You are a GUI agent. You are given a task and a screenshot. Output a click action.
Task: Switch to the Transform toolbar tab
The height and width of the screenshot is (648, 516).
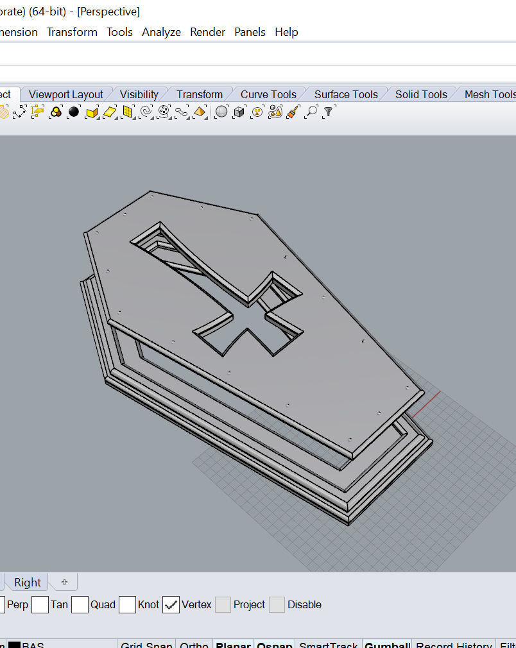tap(200, 95)
